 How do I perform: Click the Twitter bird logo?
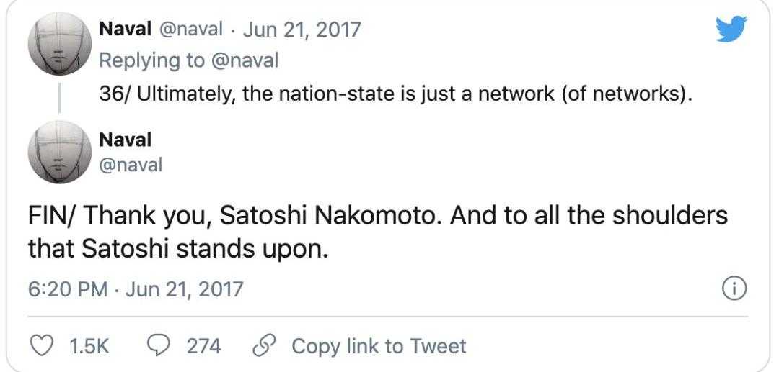[731, 30]
